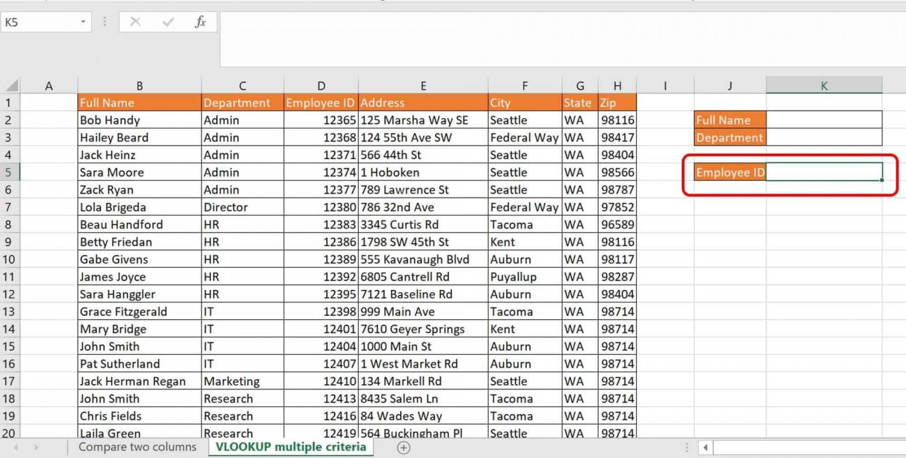This screenshot has height=458, width=906.
Task: Select column E header
Action: click(x=423, y=86)
